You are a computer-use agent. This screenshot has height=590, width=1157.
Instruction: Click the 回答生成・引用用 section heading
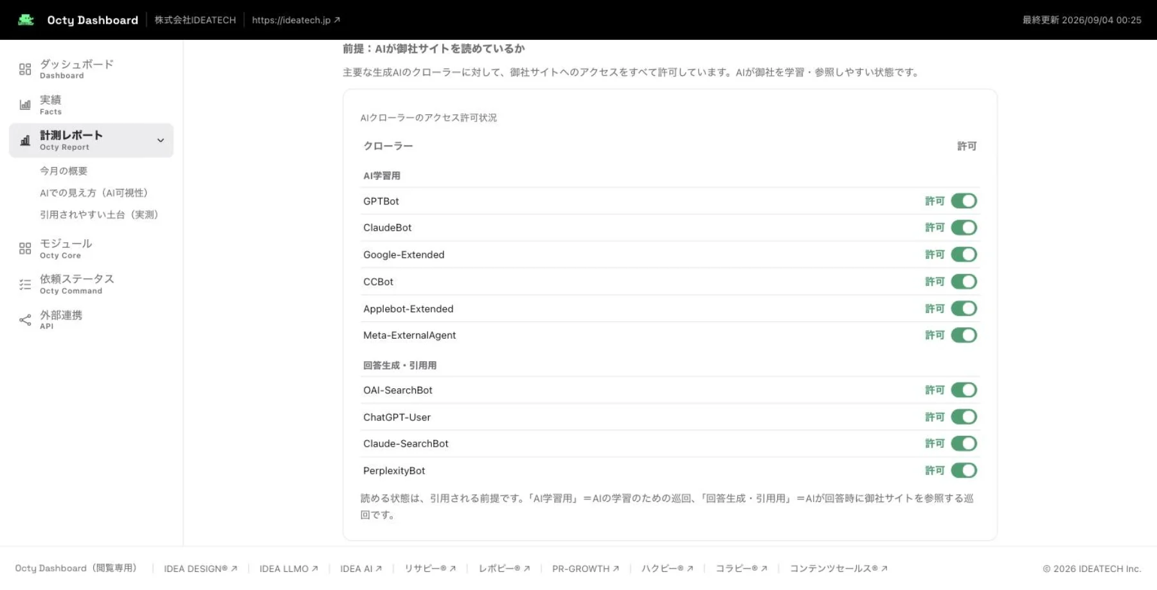pos(400,365)
